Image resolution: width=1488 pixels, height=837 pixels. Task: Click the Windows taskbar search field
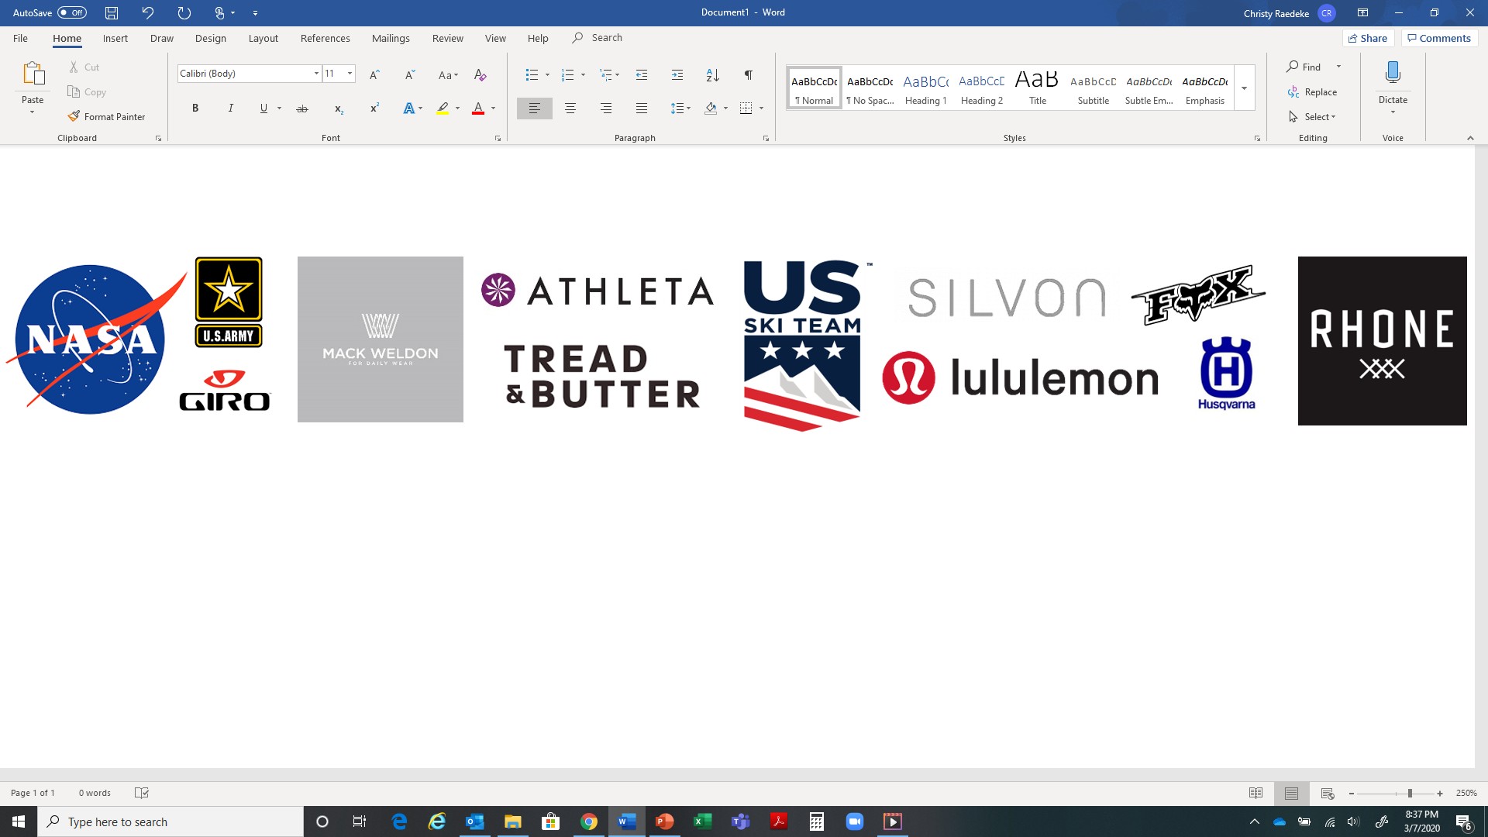coord(170,821)
